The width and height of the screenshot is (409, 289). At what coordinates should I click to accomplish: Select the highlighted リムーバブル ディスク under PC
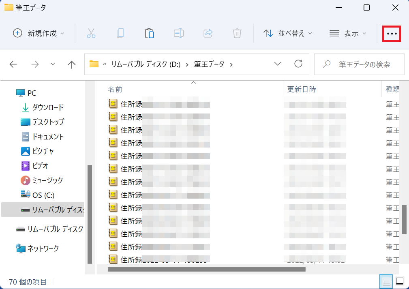pyautogui.click(x=43, y=210)
